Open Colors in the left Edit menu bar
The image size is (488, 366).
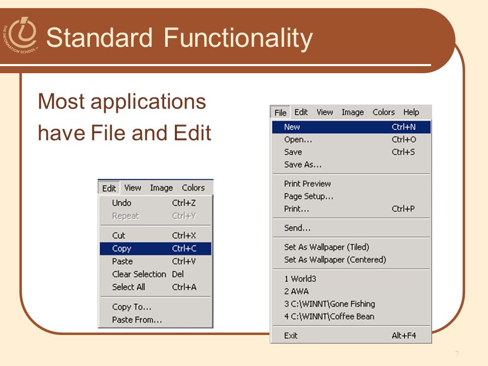click(193, 188)
